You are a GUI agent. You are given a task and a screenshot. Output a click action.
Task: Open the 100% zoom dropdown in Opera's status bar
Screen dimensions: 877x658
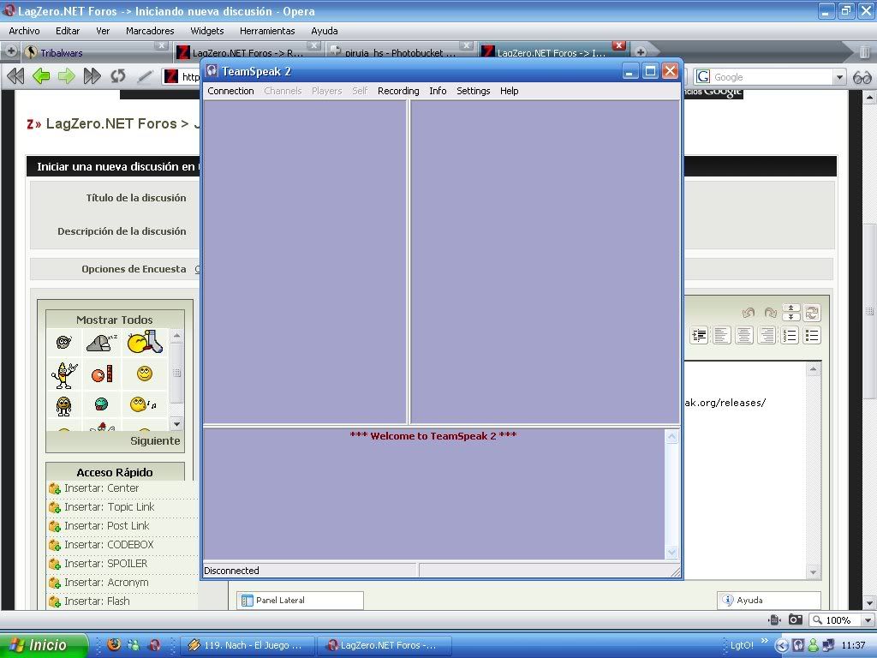tap(868, 620)
